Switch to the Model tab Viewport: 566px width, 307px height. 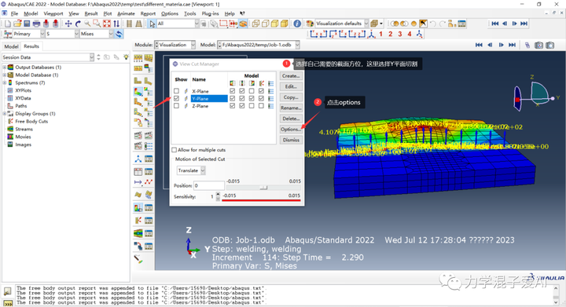(x=11, y=46)
